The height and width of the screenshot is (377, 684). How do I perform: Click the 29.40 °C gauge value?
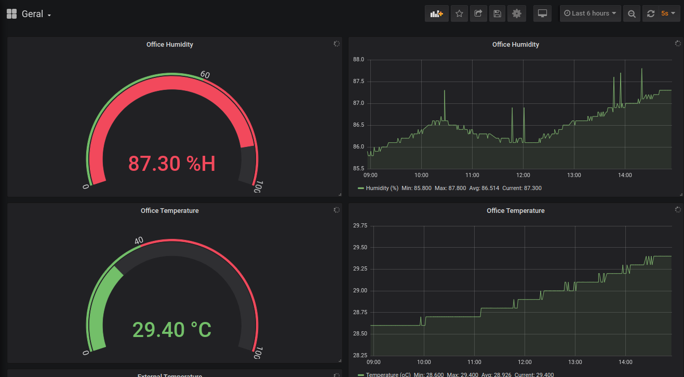pos(172,330)
